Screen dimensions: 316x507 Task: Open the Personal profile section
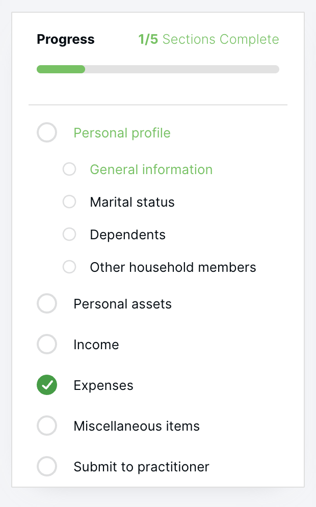click(122, 133)
